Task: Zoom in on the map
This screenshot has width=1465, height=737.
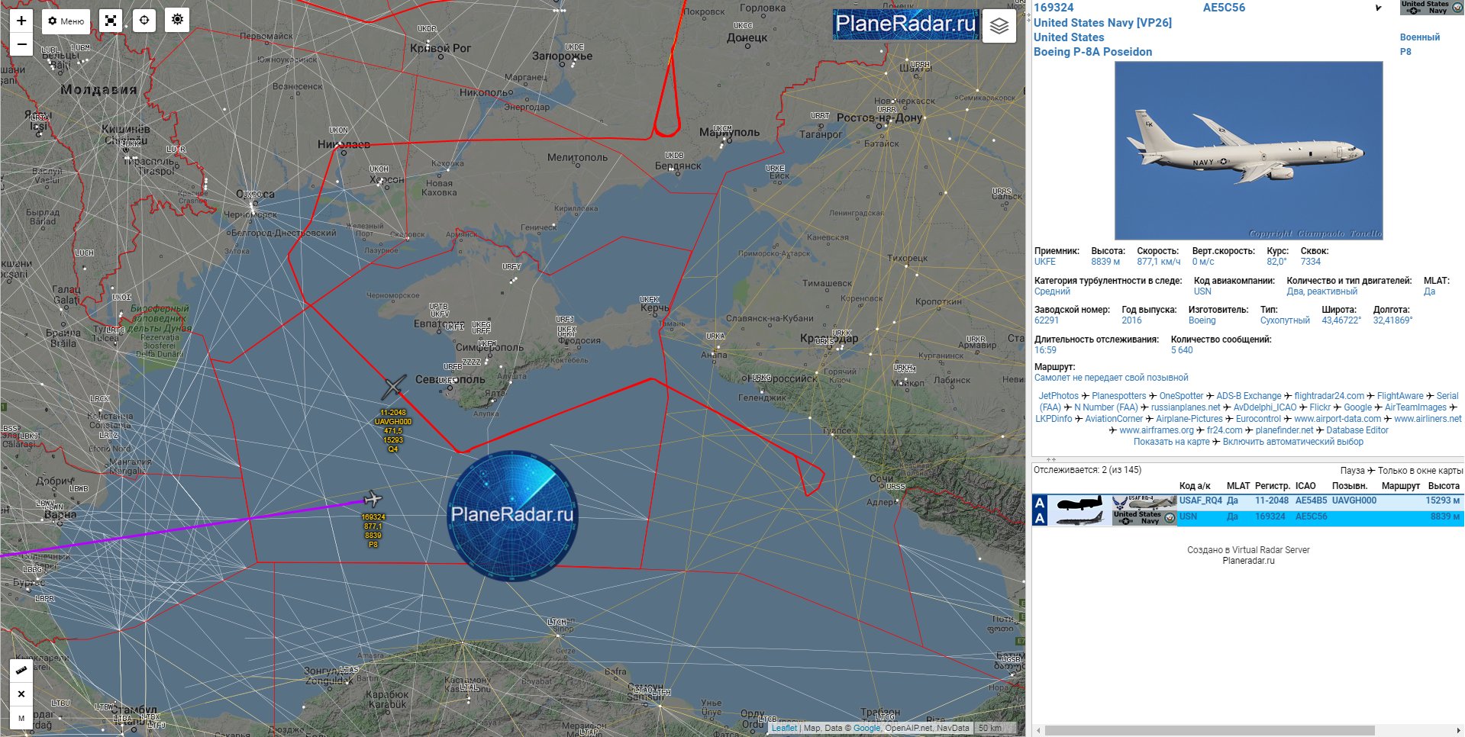Action: click(21, 21)
